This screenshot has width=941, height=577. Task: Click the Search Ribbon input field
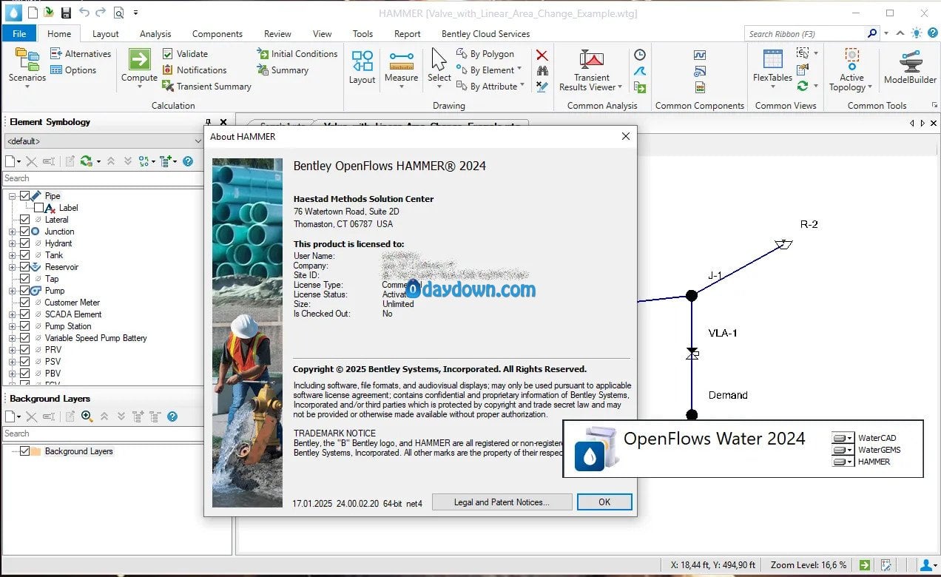tap(806, 33)
